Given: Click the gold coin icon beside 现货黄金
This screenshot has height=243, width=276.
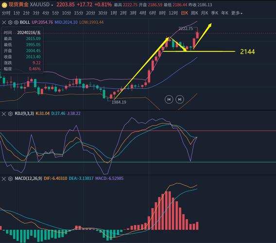Looking at the screenshot, I should tap(4, 5).
